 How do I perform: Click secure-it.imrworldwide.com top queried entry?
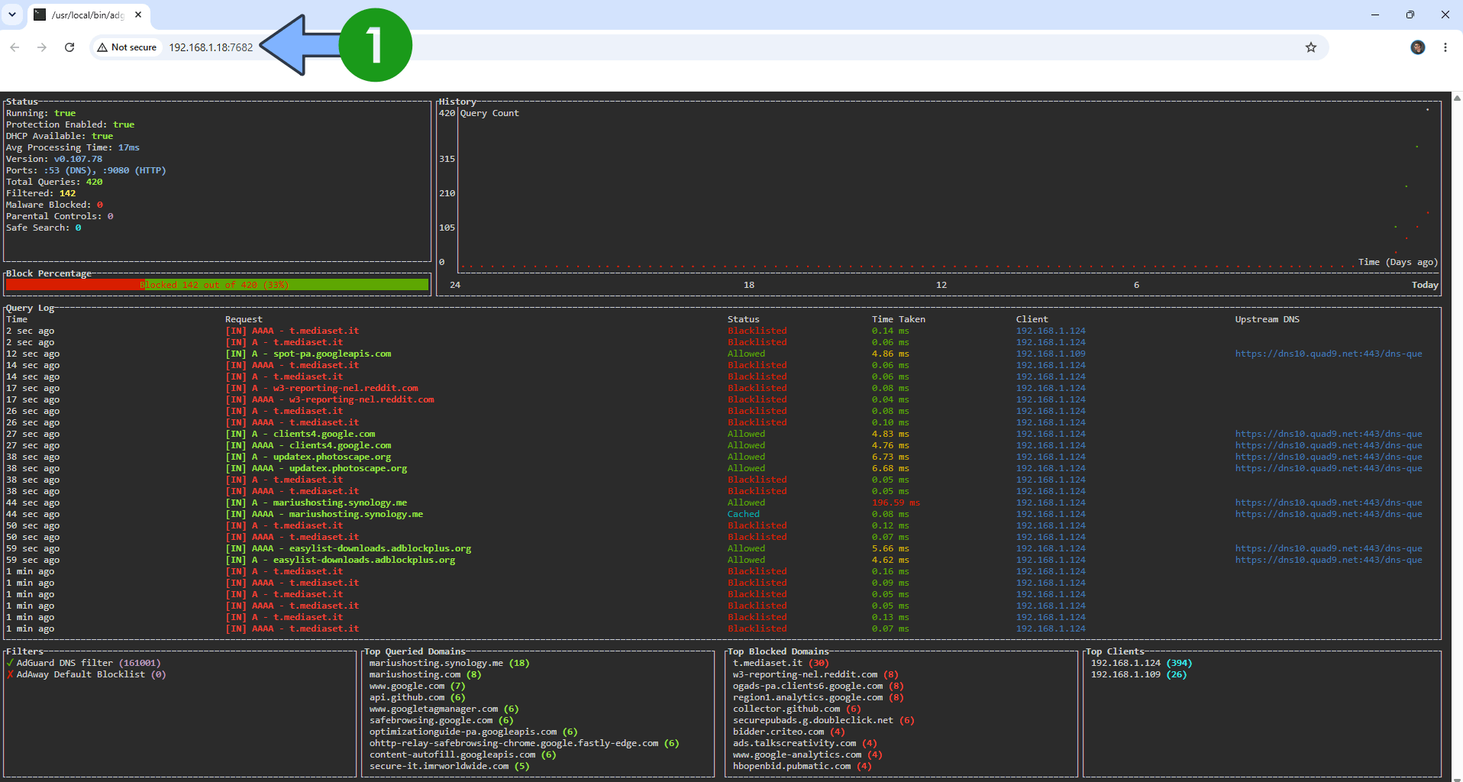pyautogui.click(x=449, y=766)
